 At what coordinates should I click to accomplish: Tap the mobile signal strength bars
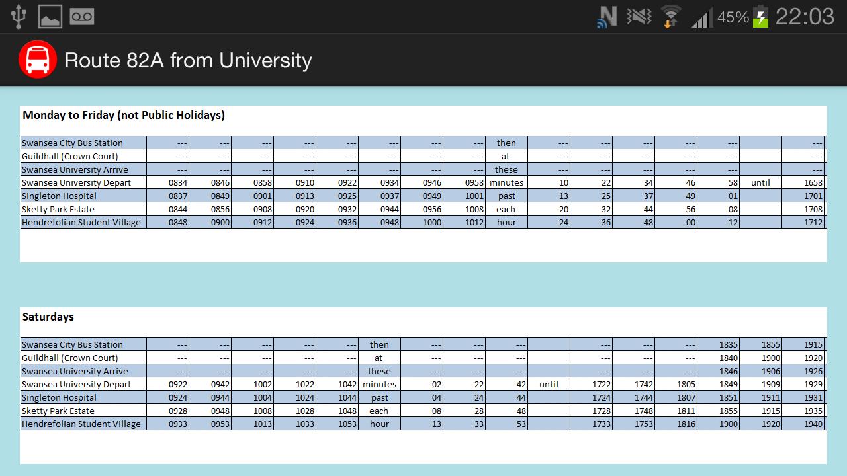(701, 16)
